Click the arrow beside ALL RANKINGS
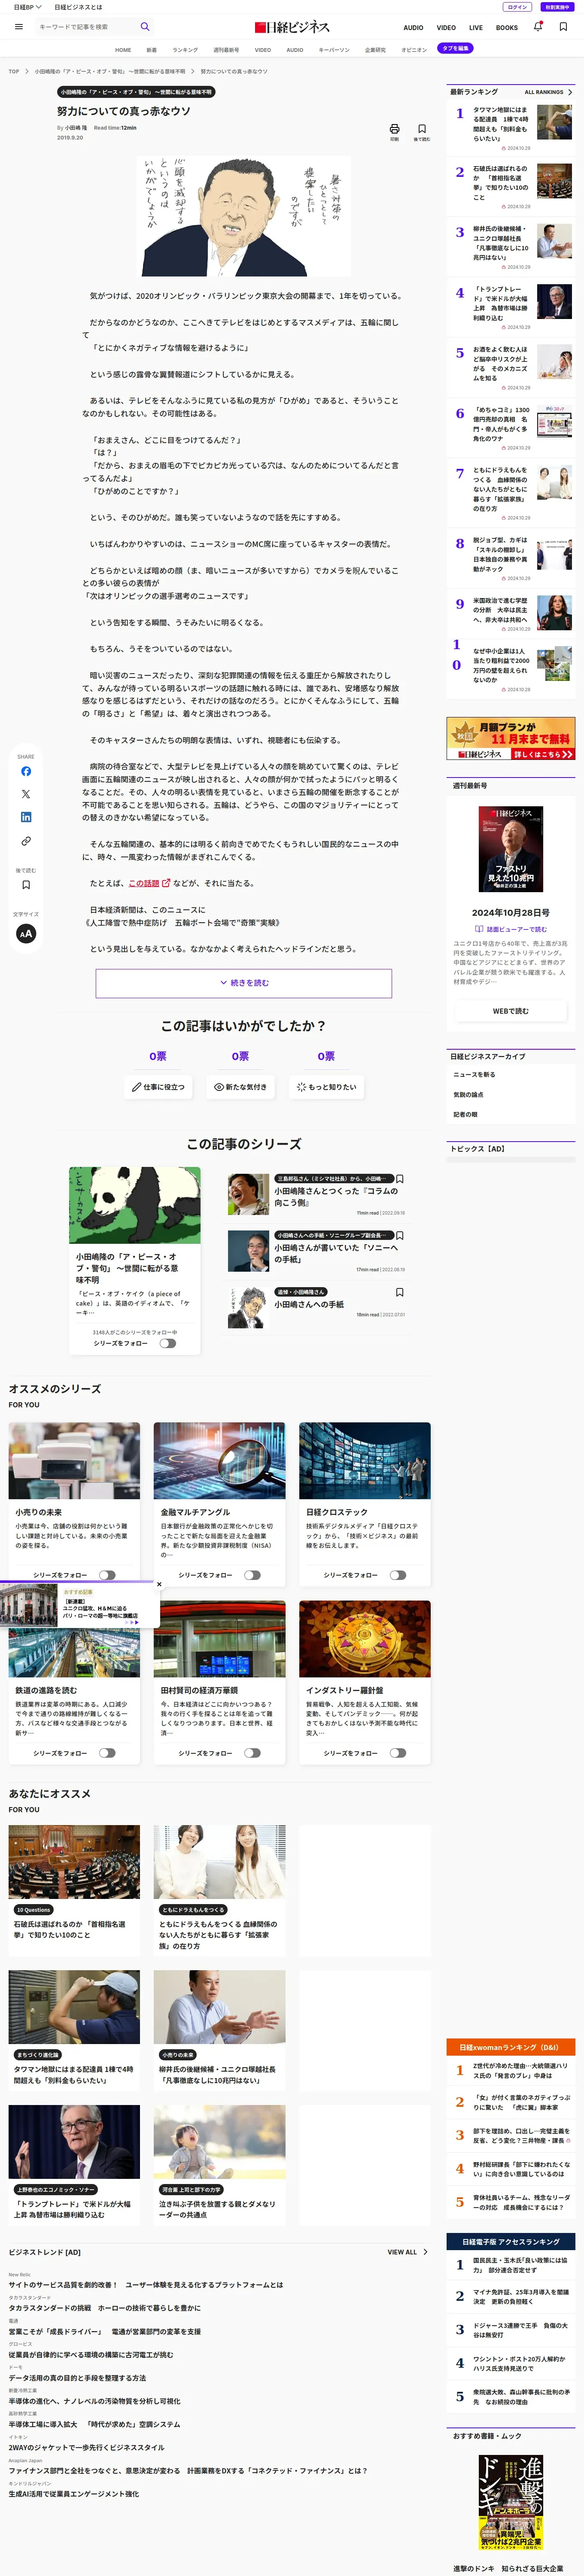The height and width of the screenshot is (2576, 584). [x=570, y=92]
